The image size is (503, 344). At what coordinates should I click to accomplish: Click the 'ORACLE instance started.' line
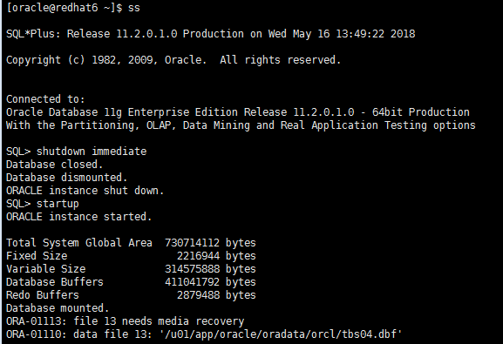pyautogui.click(x=79, y=217)
